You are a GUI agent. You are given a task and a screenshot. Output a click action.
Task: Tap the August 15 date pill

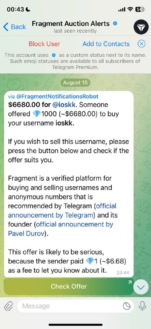pos(75,83)
